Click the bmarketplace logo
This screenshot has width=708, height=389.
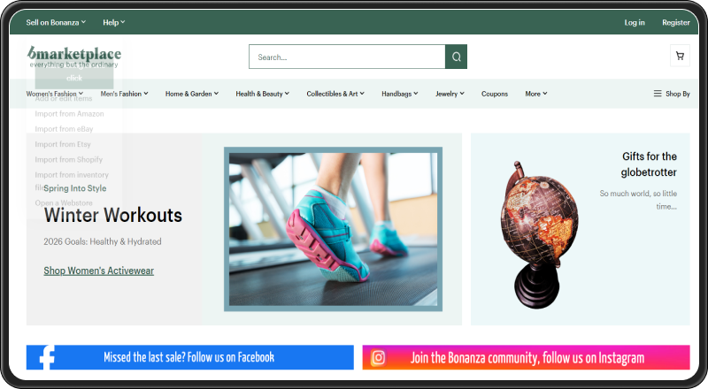click(74, 57)
